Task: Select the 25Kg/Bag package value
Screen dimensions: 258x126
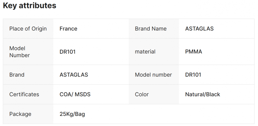Action: click(72, 114)
